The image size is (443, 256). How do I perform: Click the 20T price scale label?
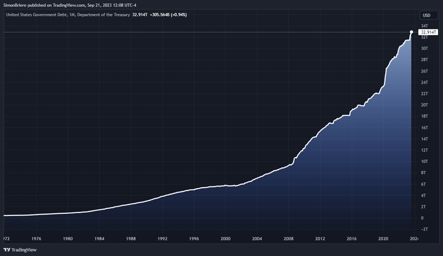[x=424, y=105]
